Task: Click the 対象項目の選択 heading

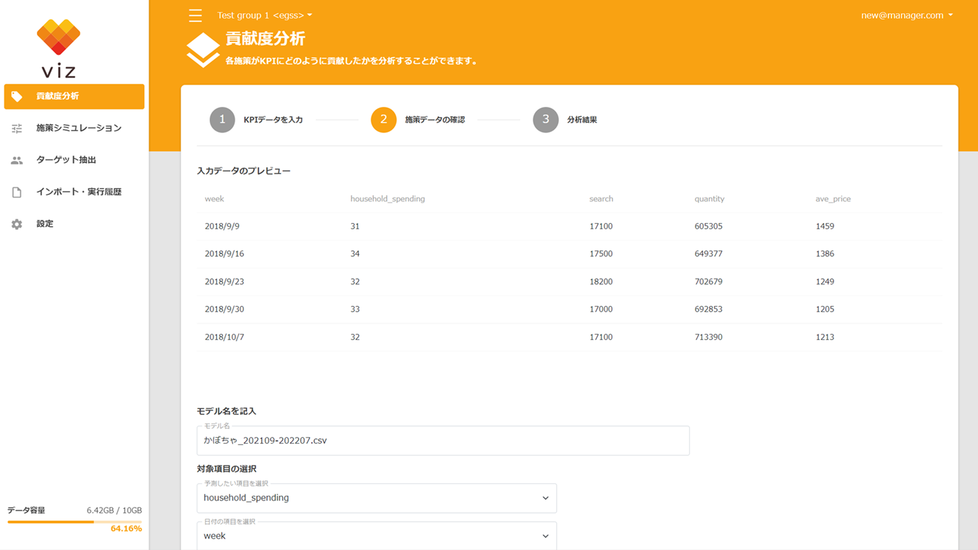Action: pyautogui.click(x=227, y=469)
